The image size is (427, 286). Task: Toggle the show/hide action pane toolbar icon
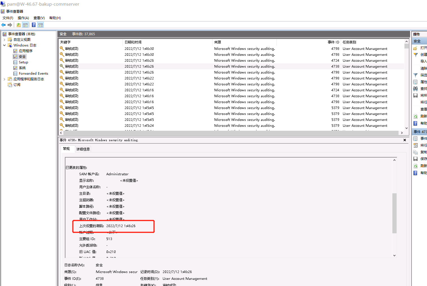(x=41, y=25)
